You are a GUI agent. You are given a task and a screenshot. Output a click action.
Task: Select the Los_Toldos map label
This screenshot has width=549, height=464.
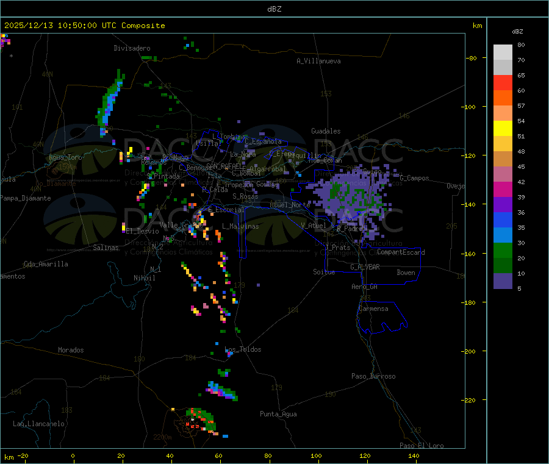[x=243, y=350]
